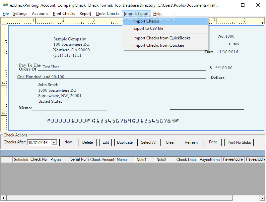The height and width of the screenshot is (202, 266).
Task: Click the bank routing fraction 67-76890
Action: tap(234, 44)
